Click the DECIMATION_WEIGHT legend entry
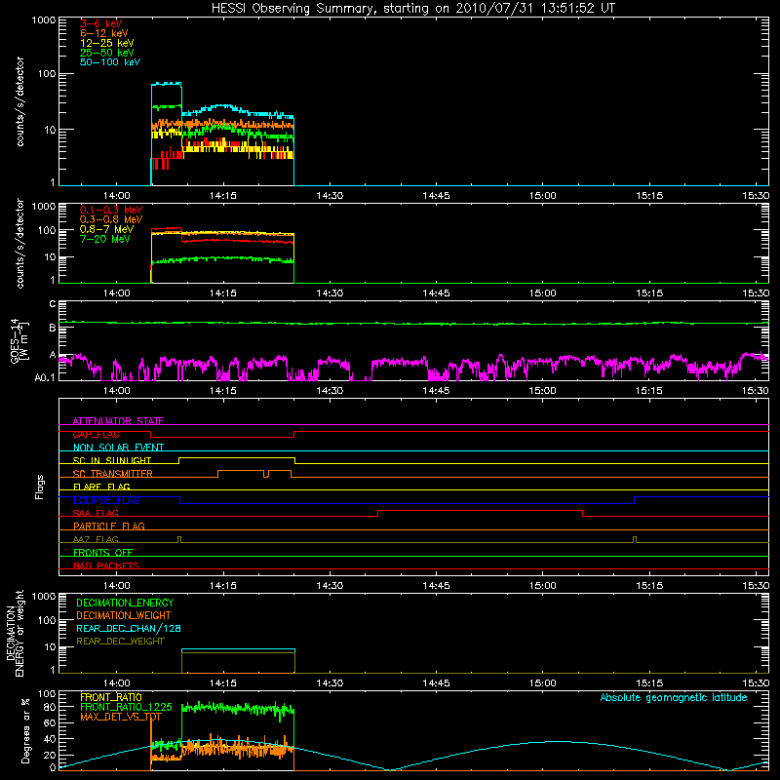780x780 pixels. (124, 615)
